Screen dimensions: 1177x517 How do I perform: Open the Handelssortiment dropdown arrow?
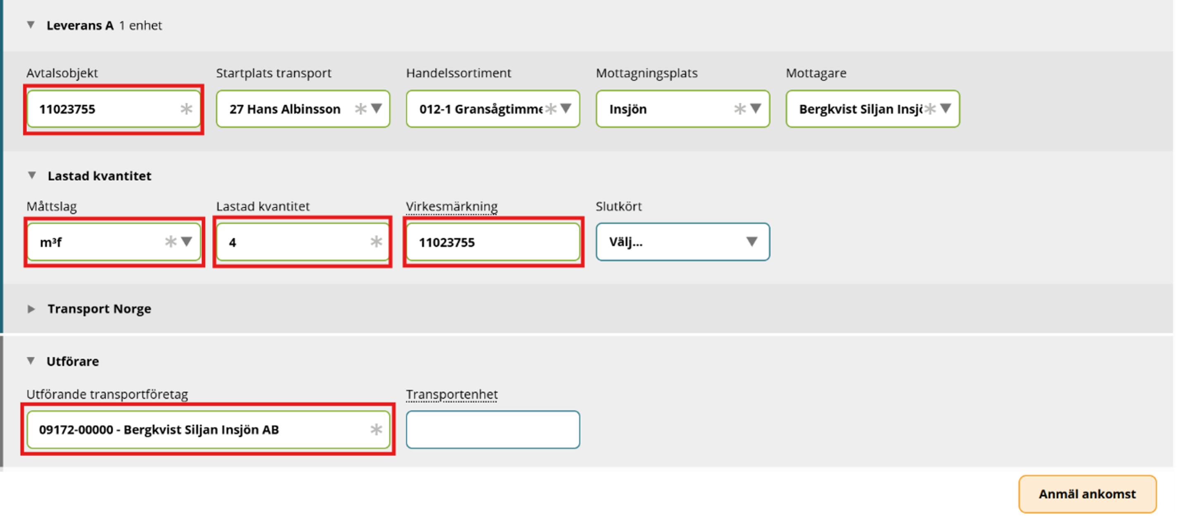pos(566,108)
